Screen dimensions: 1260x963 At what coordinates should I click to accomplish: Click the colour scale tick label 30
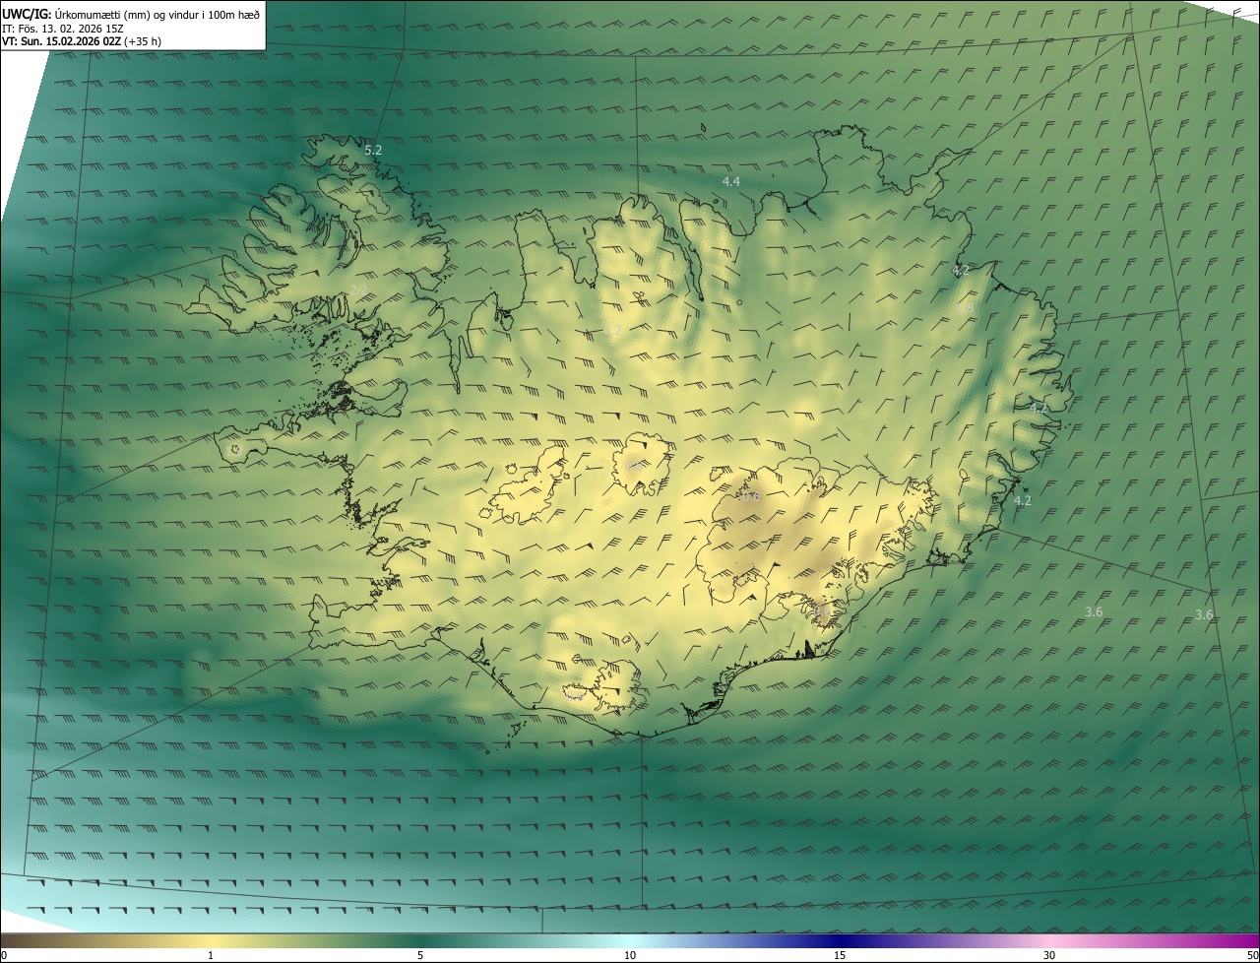pos(1049,955)
